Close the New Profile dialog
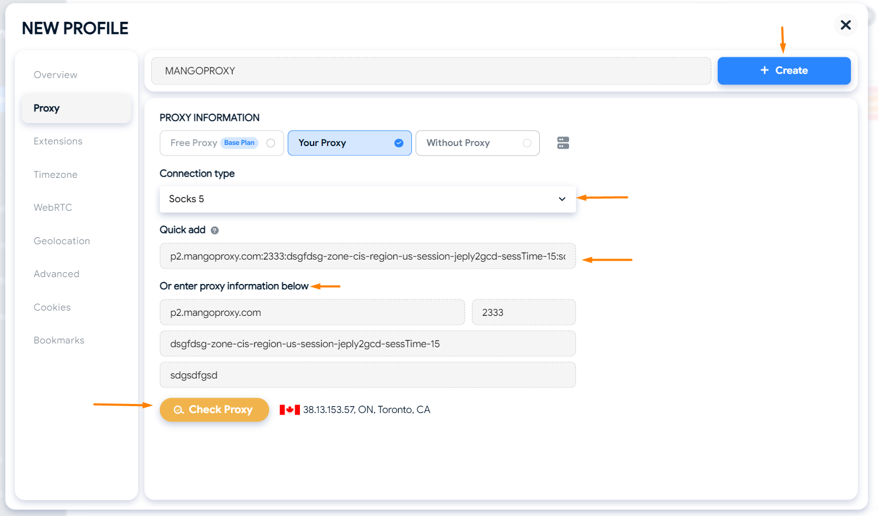 (x=846, y=25)
